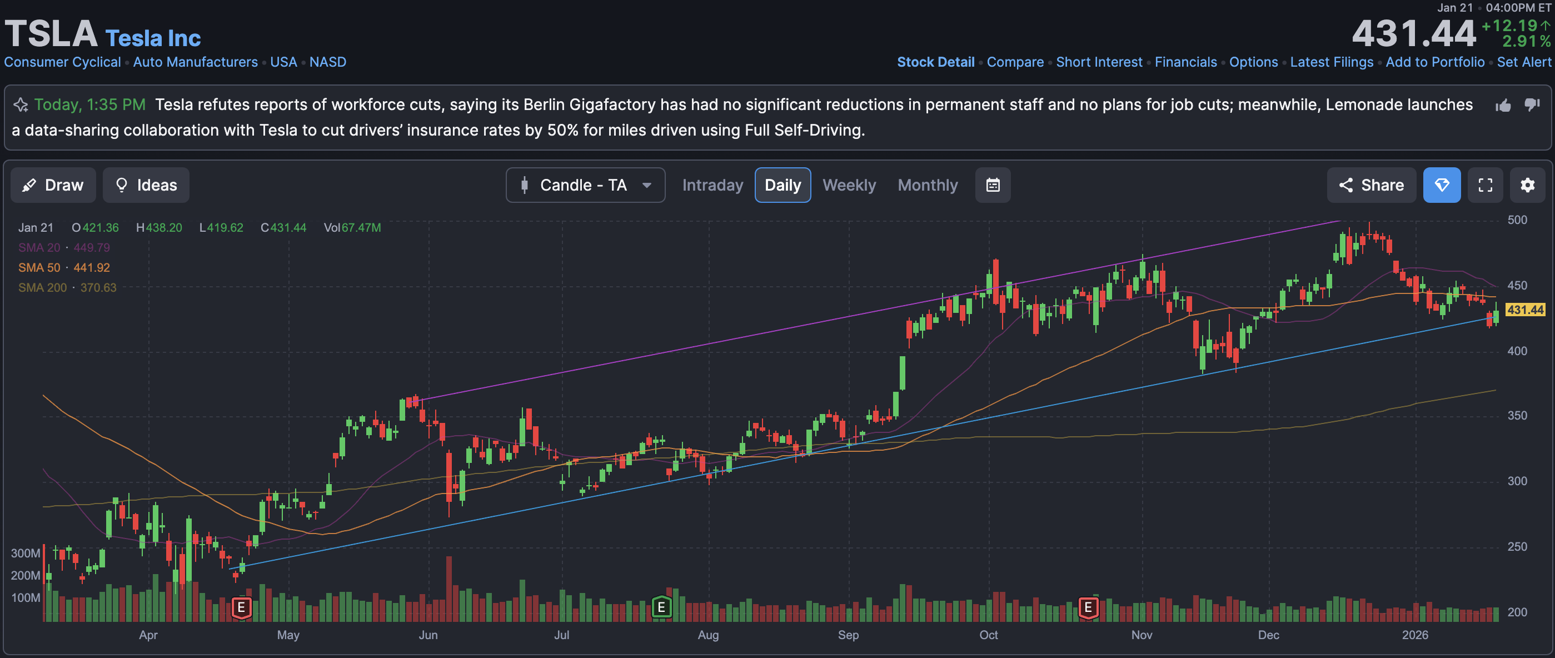Click the green July earnings marker

661,607
